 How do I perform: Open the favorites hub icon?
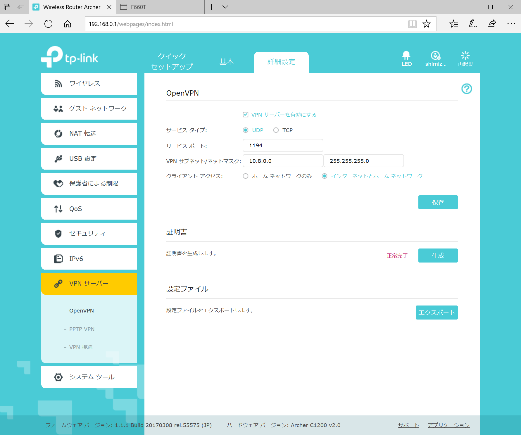pos(453,24)
